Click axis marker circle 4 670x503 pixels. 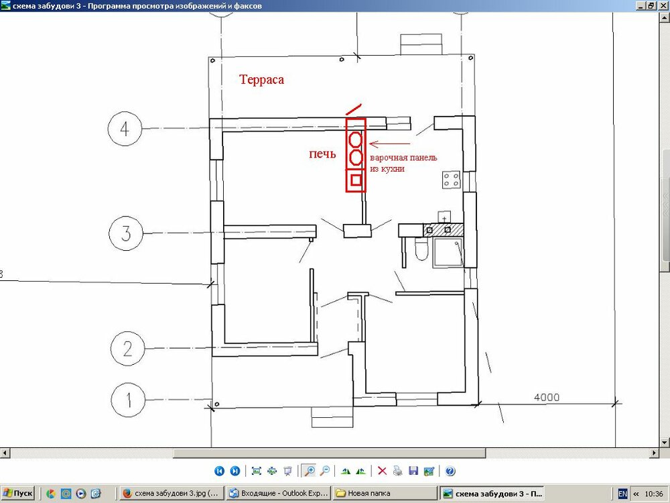click(125, 129)
